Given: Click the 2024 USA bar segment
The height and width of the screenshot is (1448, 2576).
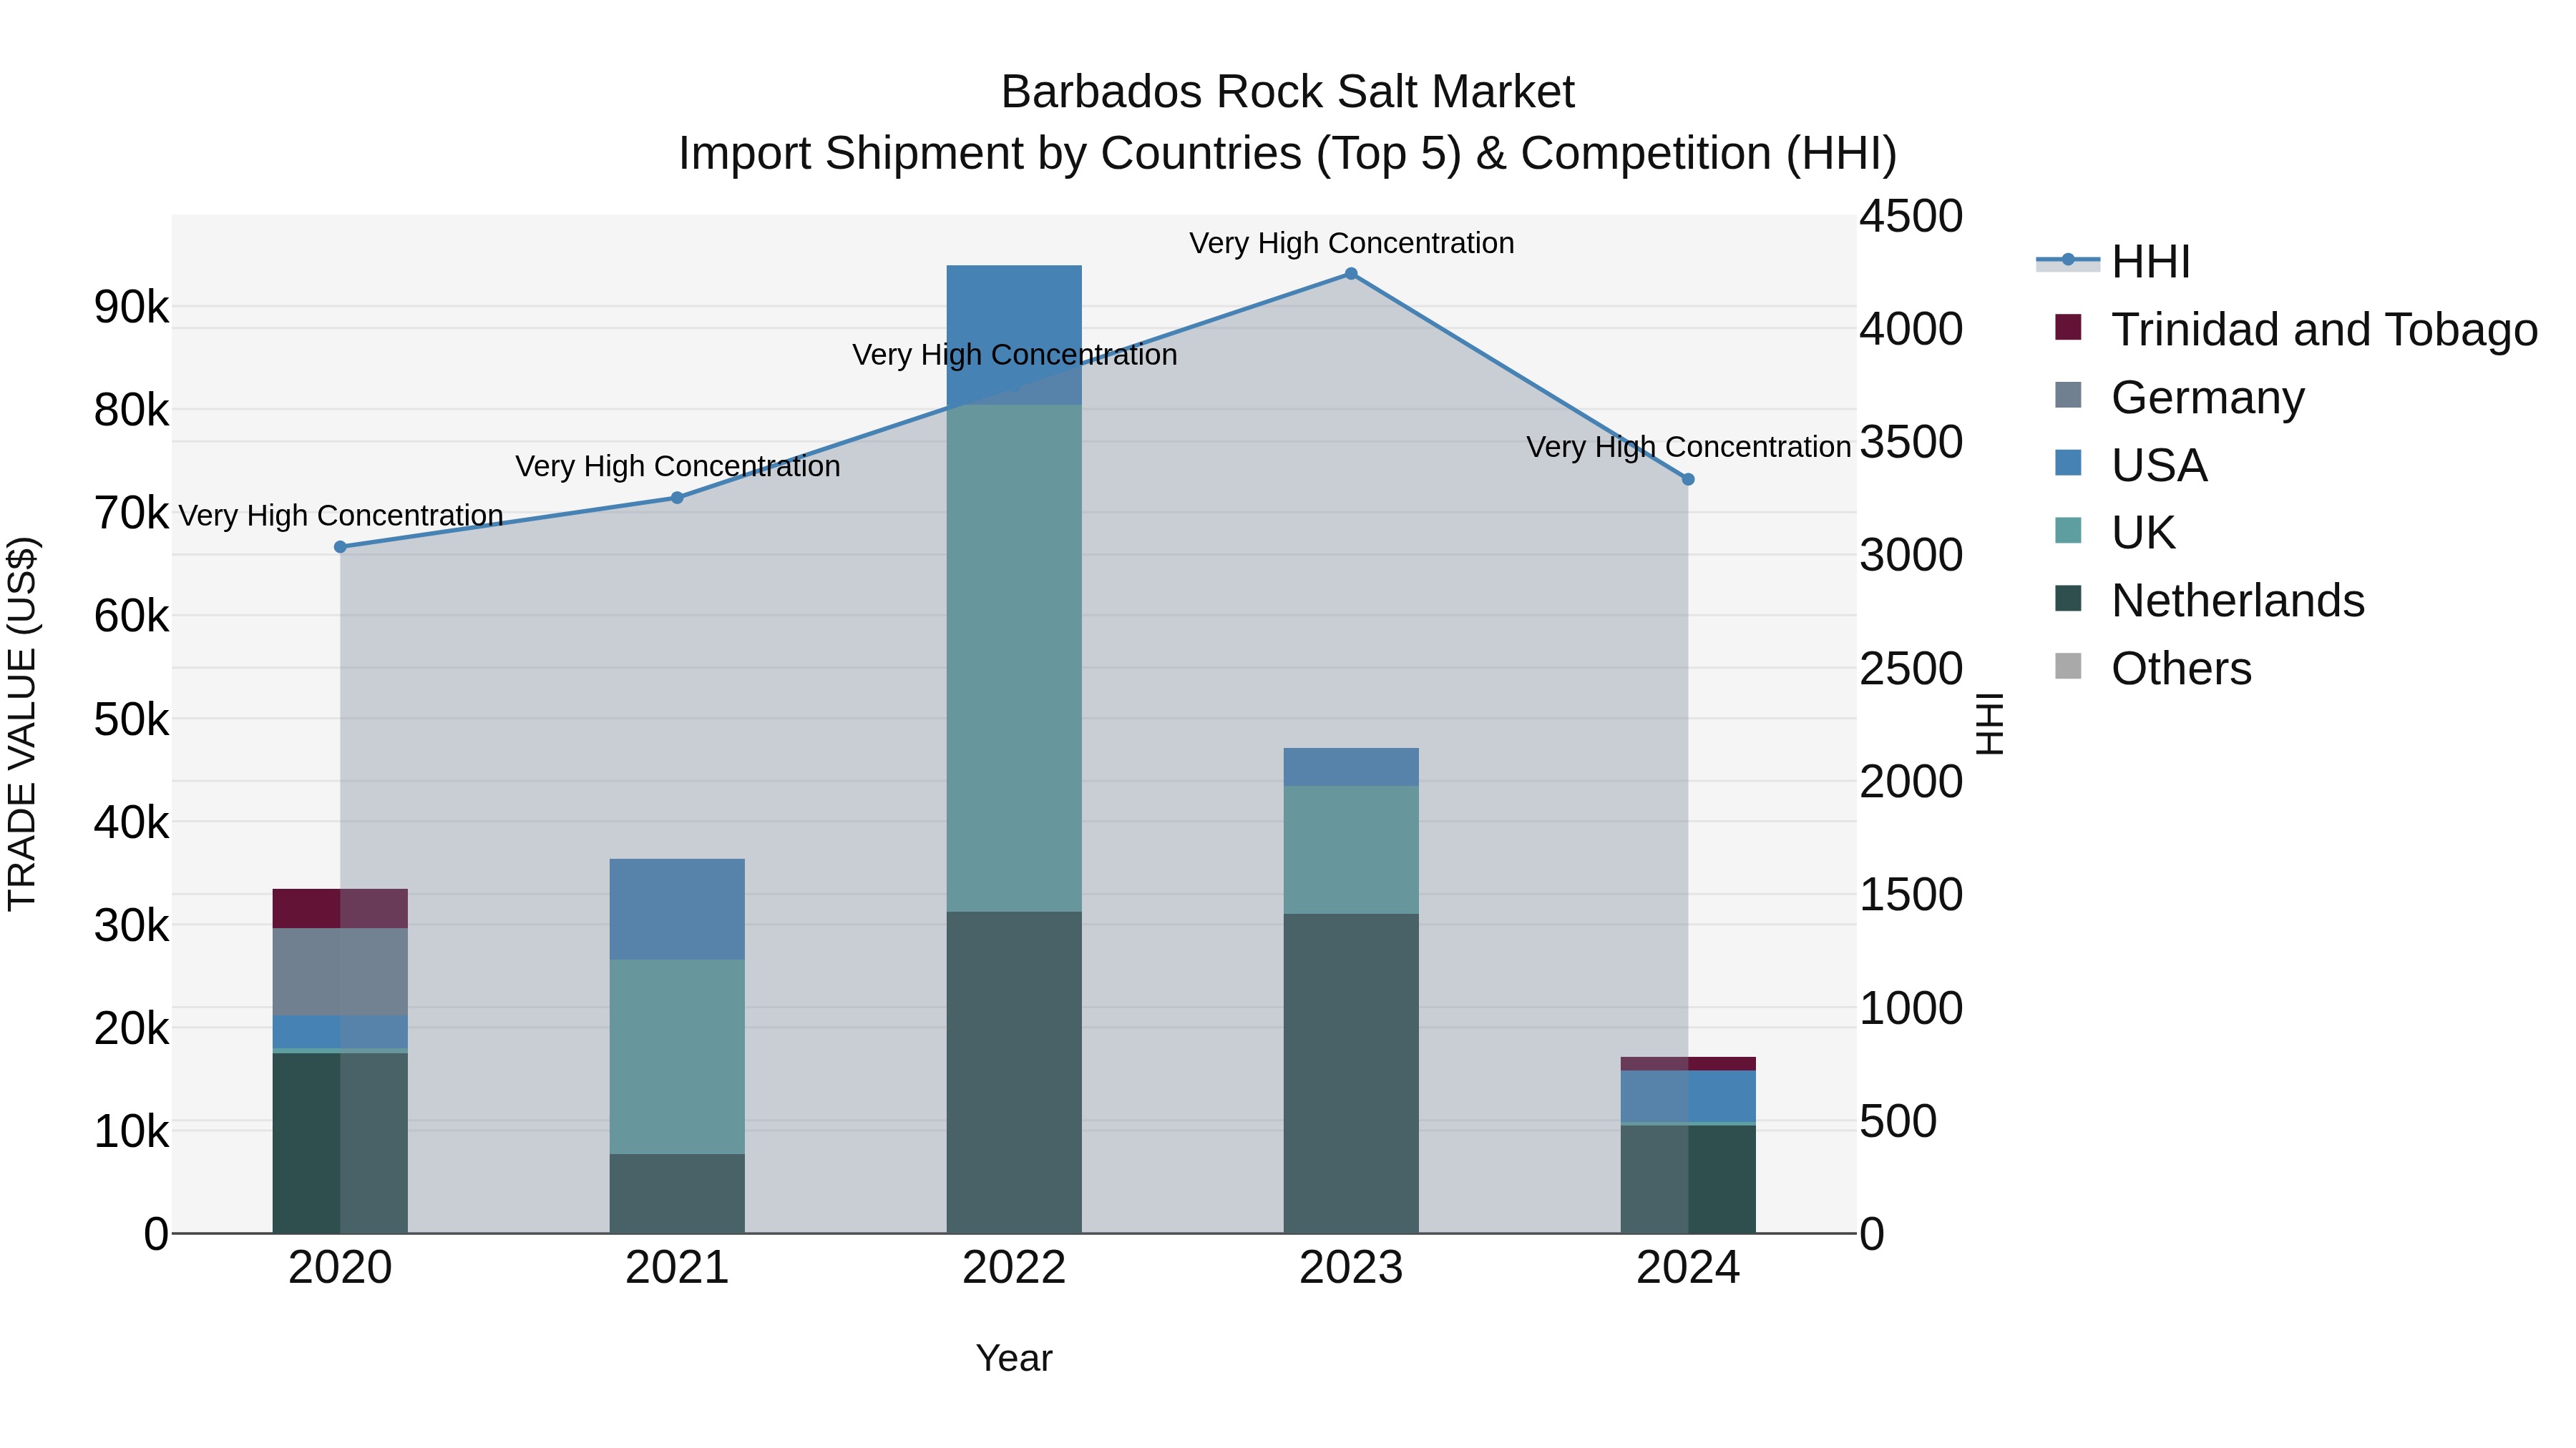Looking at the screenshot, I should (1688, 1096).
